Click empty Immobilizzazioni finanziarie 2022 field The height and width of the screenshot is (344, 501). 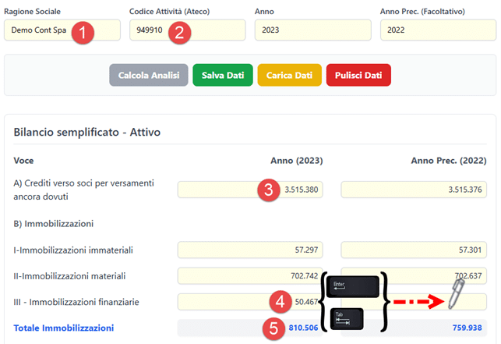click(414, 302)
